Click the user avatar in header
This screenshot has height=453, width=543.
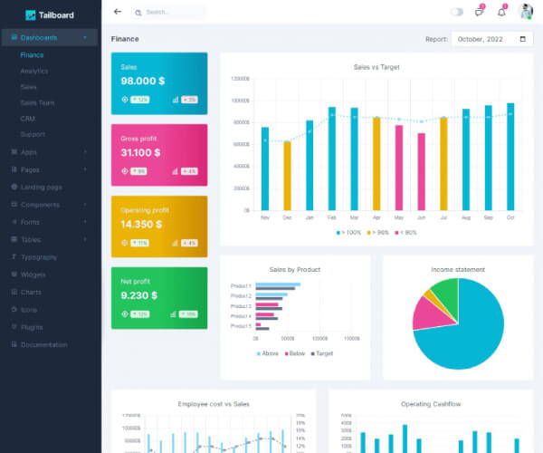click(526, 12)
